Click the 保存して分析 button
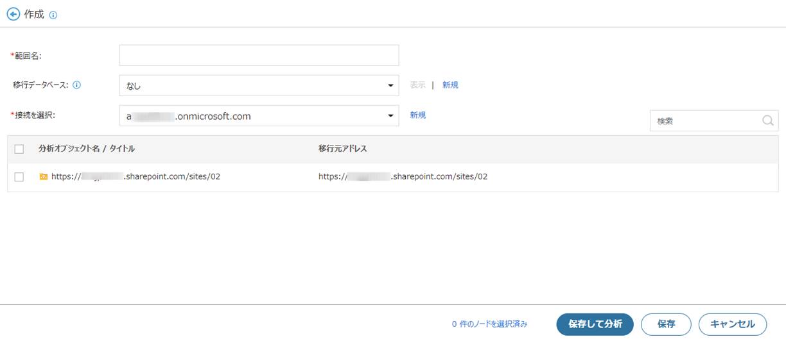Image resolution: width=786 pixels, height=339 pixels. pyautogui.click(x=595, y=324)
